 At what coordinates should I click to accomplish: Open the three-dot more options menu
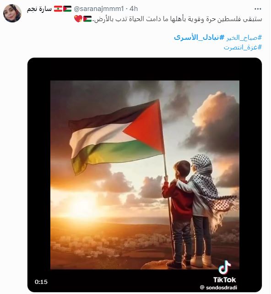tap(258, 9)
